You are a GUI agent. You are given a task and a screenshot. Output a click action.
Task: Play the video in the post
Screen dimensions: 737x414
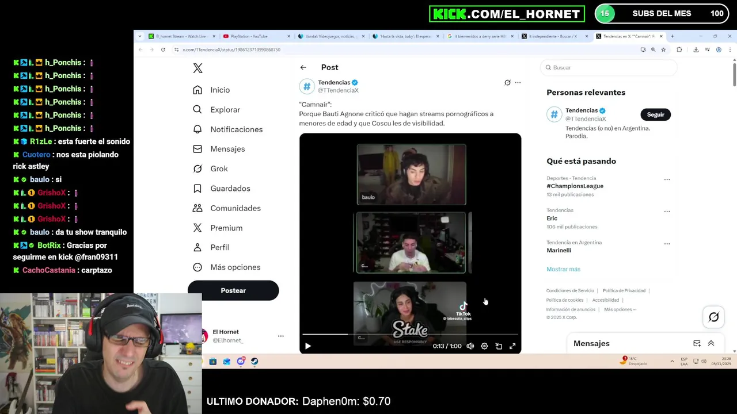tap(307, 346)
